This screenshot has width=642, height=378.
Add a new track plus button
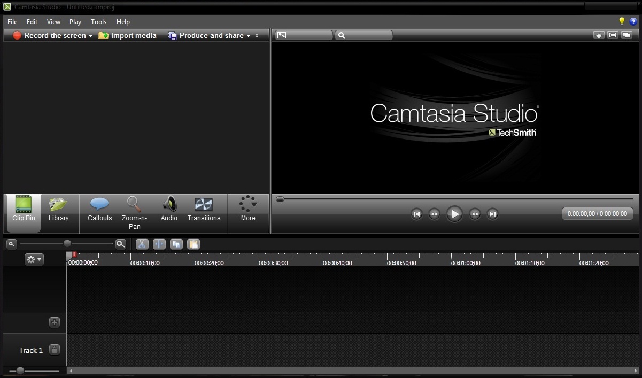coord(55,322)
